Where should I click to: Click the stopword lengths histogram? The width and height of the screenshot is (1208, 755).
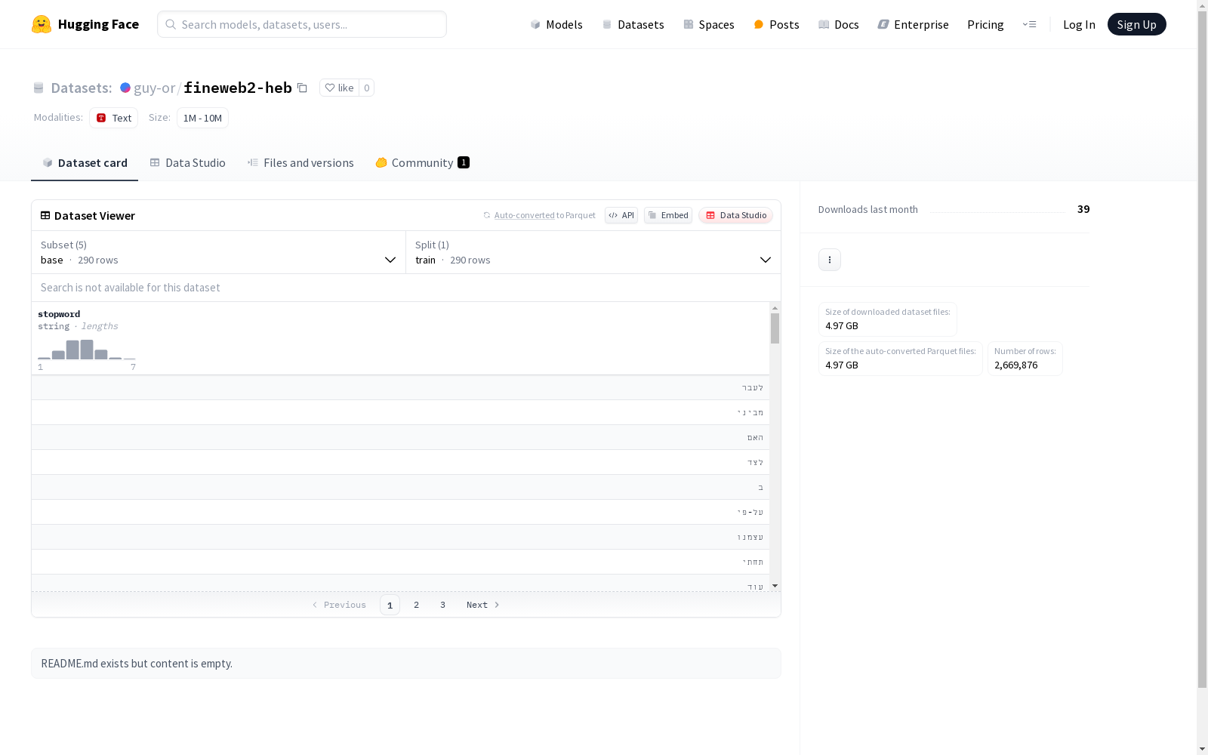click(x=87, y=350)
